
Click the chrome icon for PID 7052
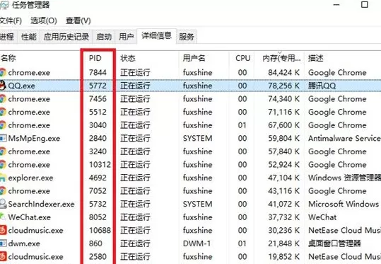[3, 191]
